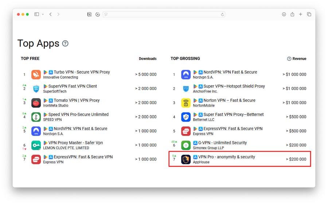Open ExpressVPN link in Top Free column
328x204 pixels.
[x=83, y=157]
